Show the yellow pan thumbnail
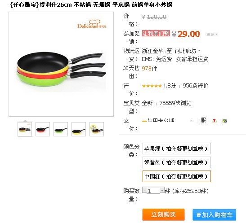 (x=79, y=129)
